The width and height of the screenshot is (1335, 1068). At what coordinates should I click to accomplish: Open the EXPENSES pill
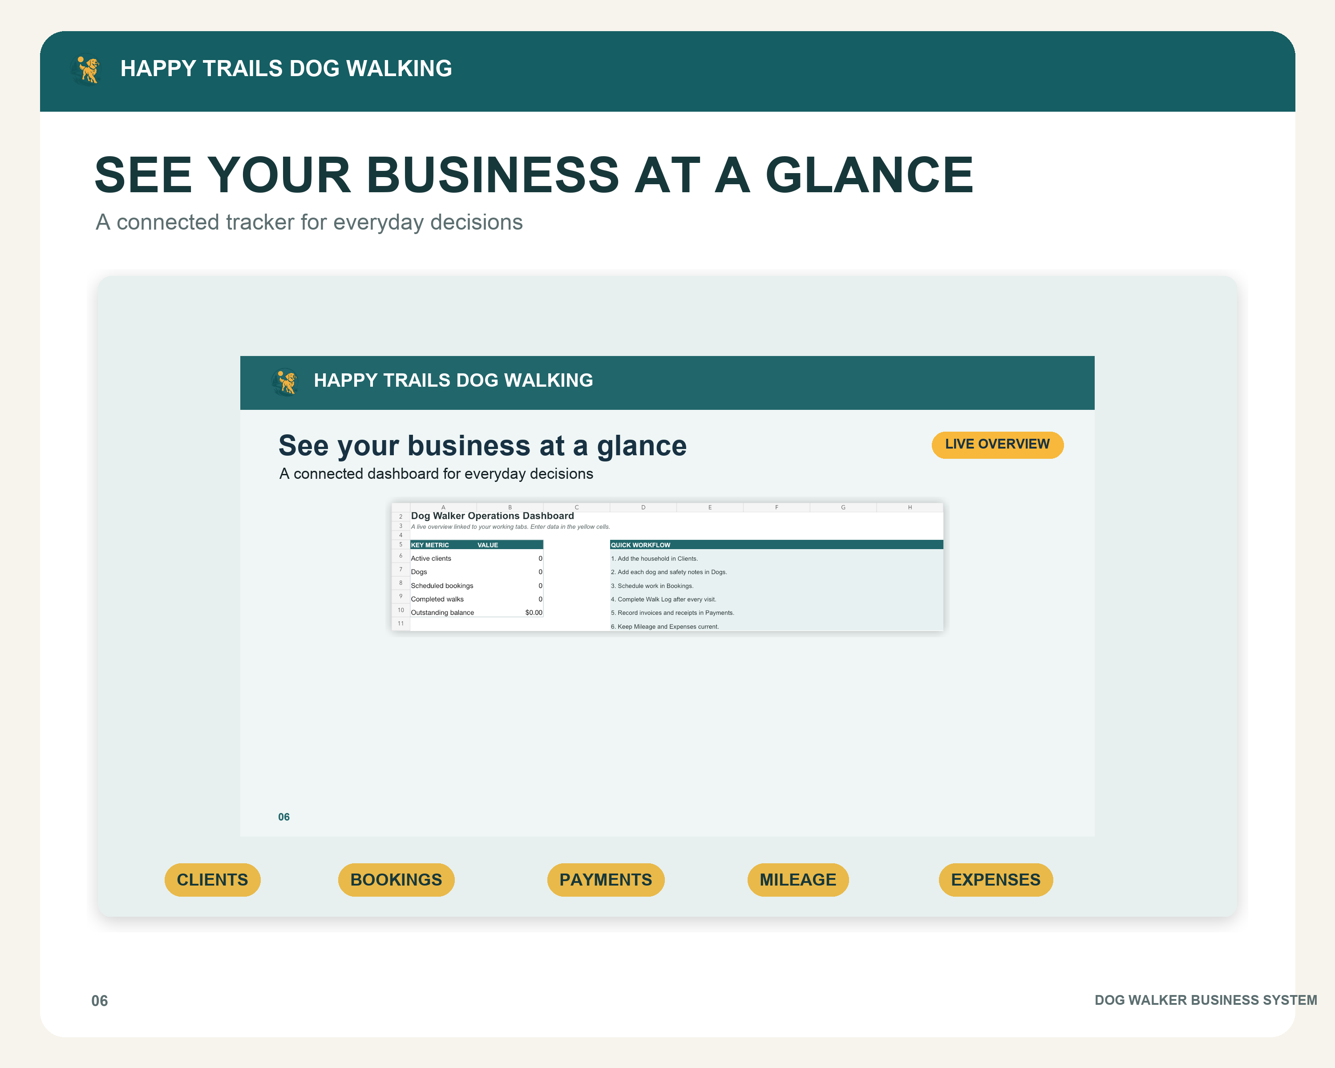pos(995,880)
